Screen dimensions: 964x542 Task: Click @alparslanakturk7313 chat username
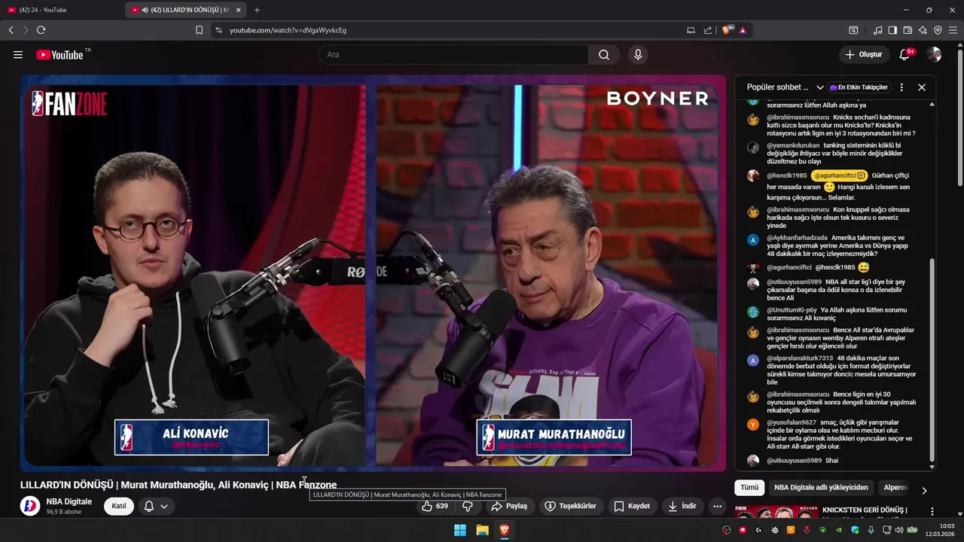point(800,358)
